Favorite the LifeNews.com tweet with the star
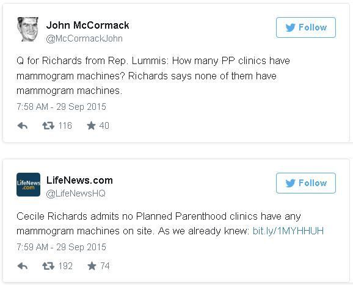The image size is (353, 285). pos(92,266)
